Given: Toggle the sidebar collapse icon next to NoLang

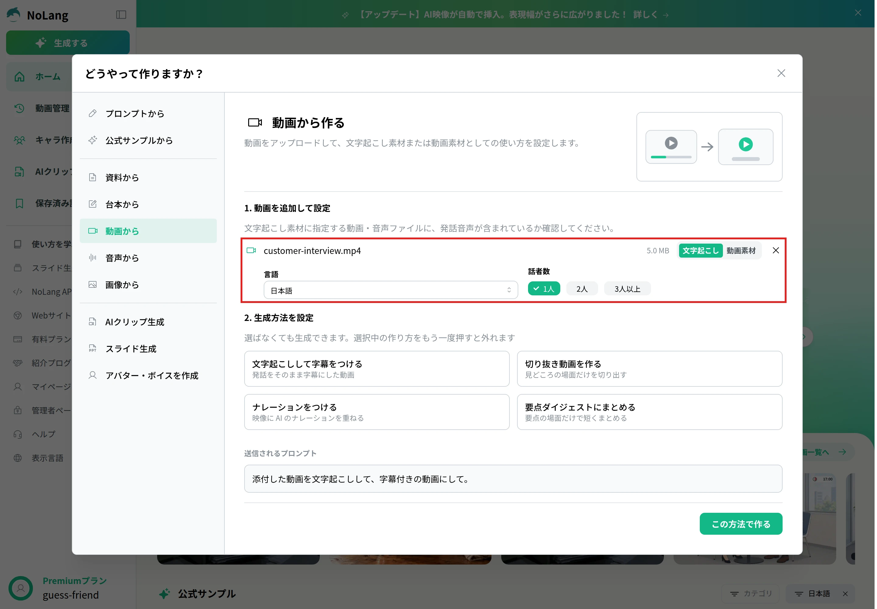Looking at the screenshot, I should (x=121, y=15).
